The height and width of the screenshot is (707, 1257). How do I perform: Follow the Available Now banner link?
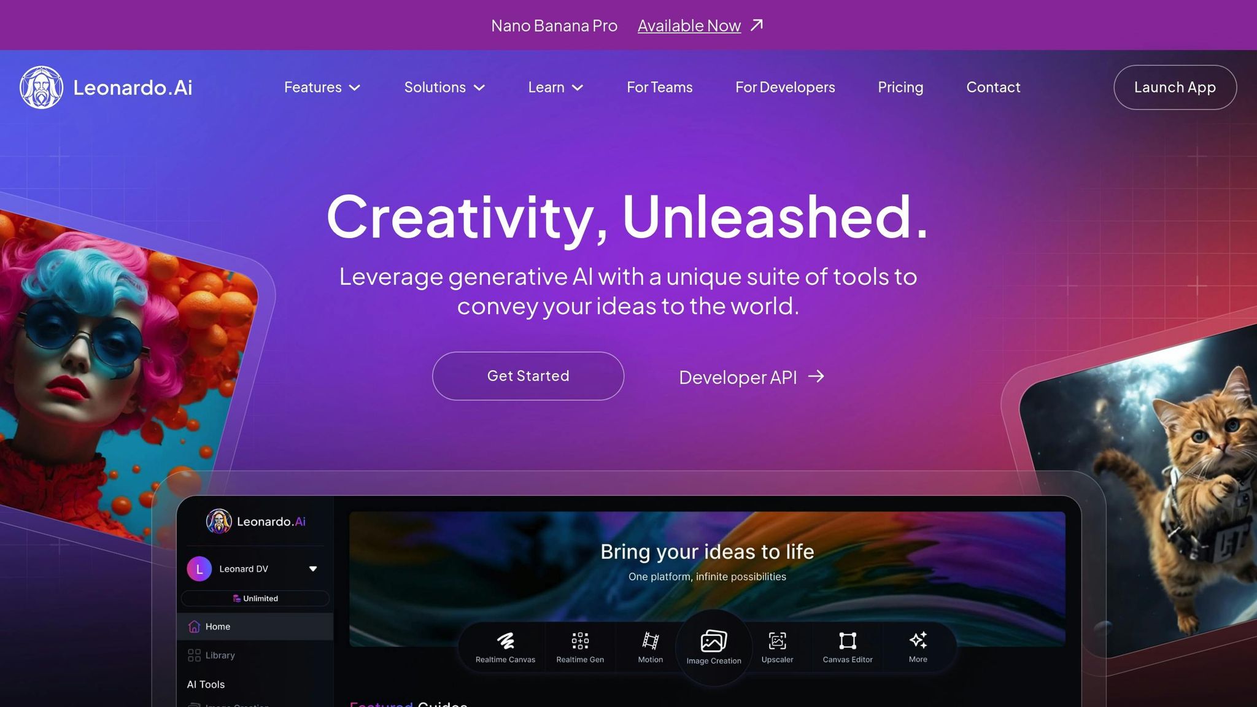[x=689, y=26]
